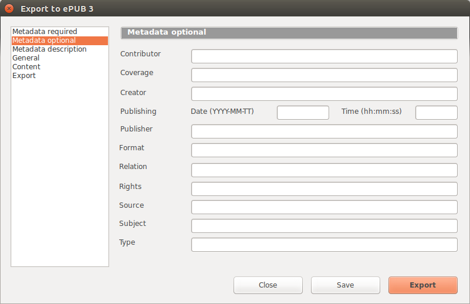Focus the publishing Date field
This screenshot has height=304, width=470.
click(x=303, y=113)
